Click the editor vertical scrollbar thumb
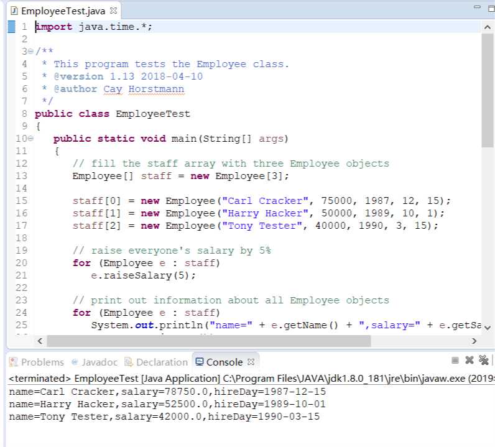This screenshot has width=495, height=447. point(488,90)
